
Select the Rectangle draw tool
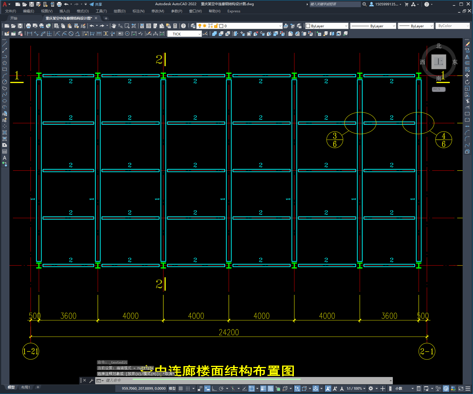(x=5, y=69)
